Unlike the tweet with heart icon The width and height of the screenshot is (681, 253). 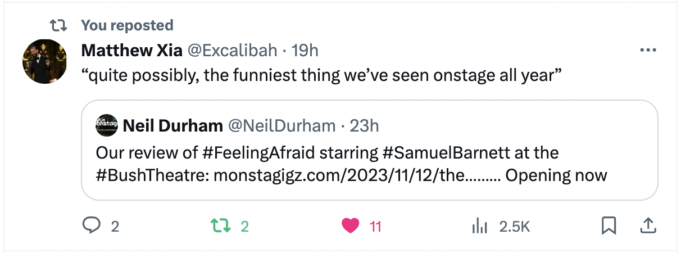click(x=351, y=226)
